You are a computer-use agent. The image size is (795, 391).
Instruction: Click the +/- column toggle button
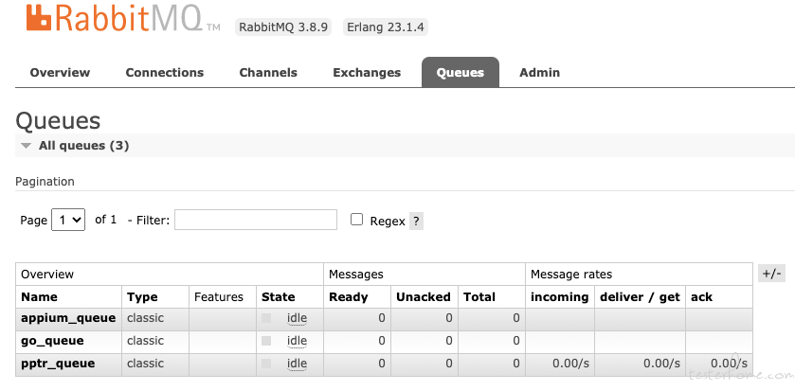(x=771, y=274)
